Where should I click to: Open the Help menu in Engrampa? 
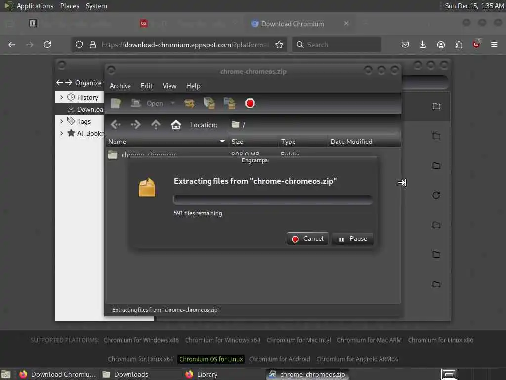(x=193, y=86)
